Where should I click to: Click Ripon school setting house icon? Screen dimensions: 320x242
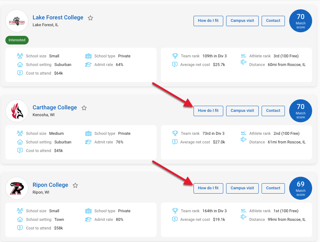point(20,219)
